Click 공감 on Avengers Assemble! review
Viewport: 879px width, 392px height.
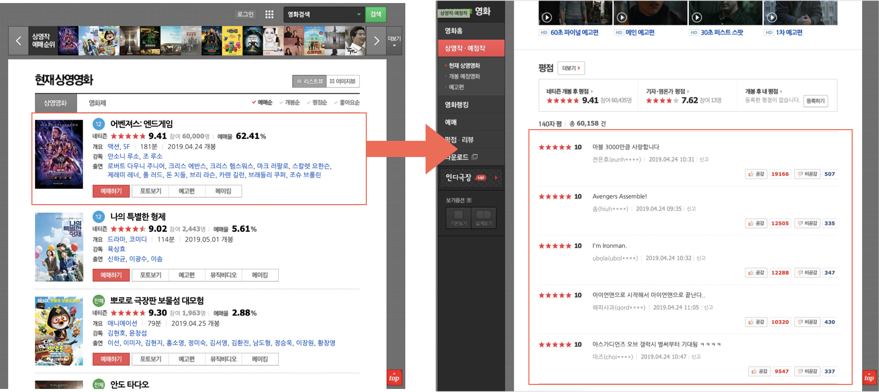756,223
